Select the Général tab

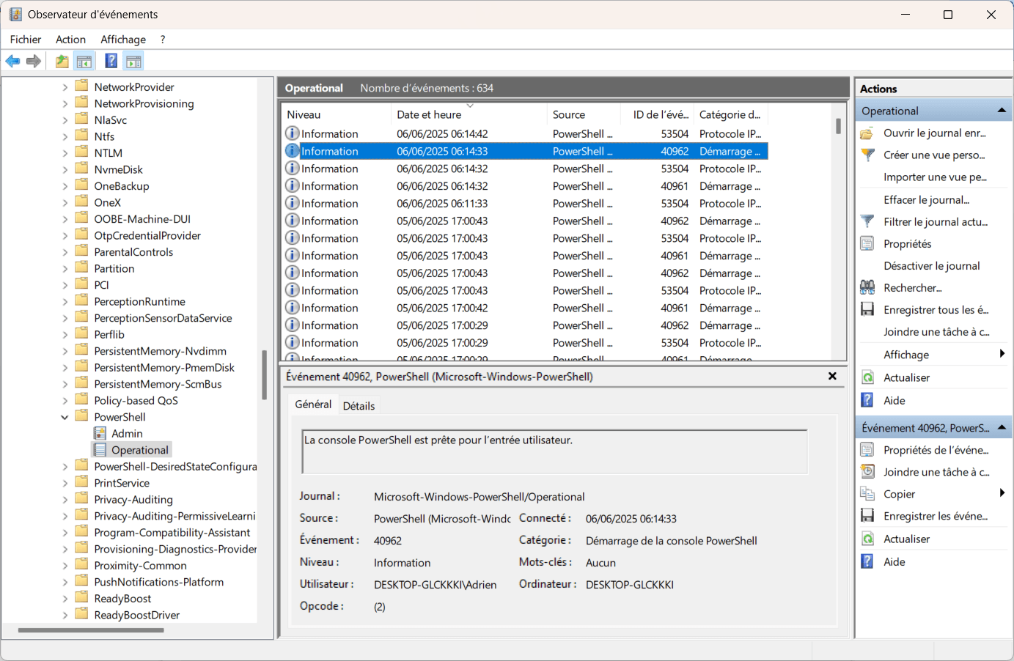click(x=313, y=405)
